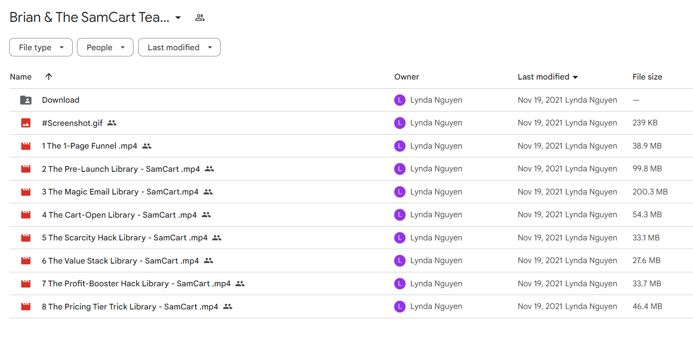Select the #Screenshot.gif file name
Screen dimensions: 693x344
[x=72, y=123]
